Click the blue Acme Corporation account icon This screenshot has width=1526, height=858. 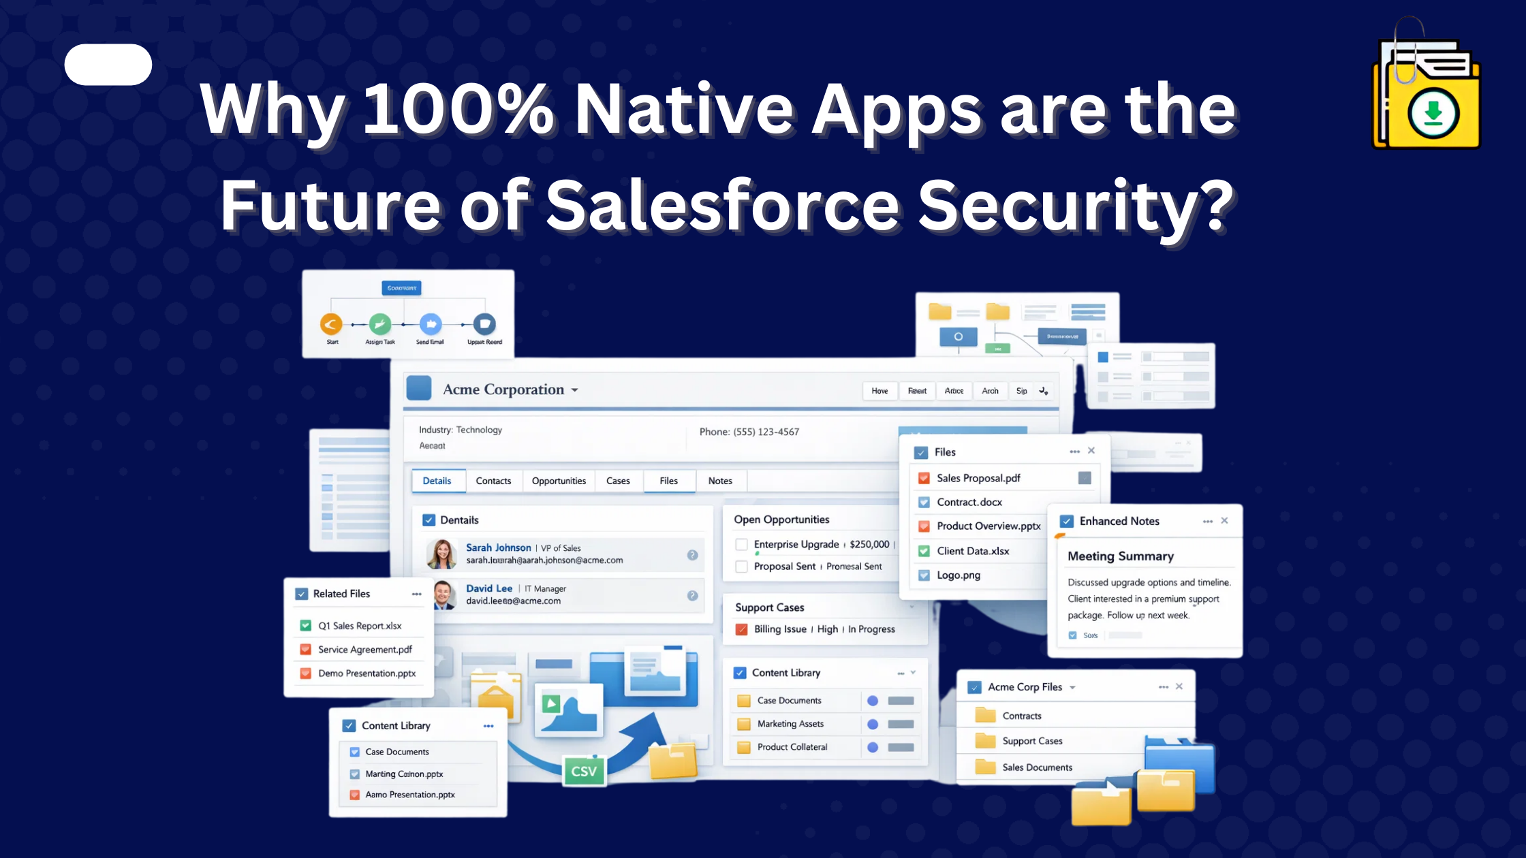click(419, 388)
